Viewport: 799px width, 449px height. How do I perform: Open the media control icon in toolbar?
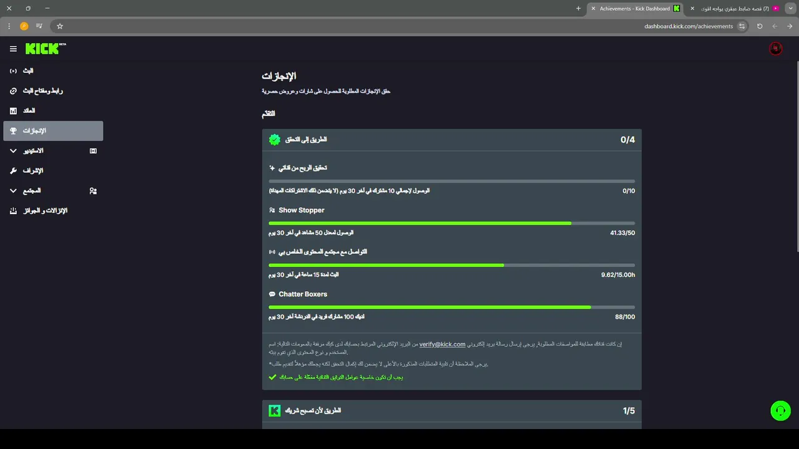pyautogui.click(x=39, y=26)
